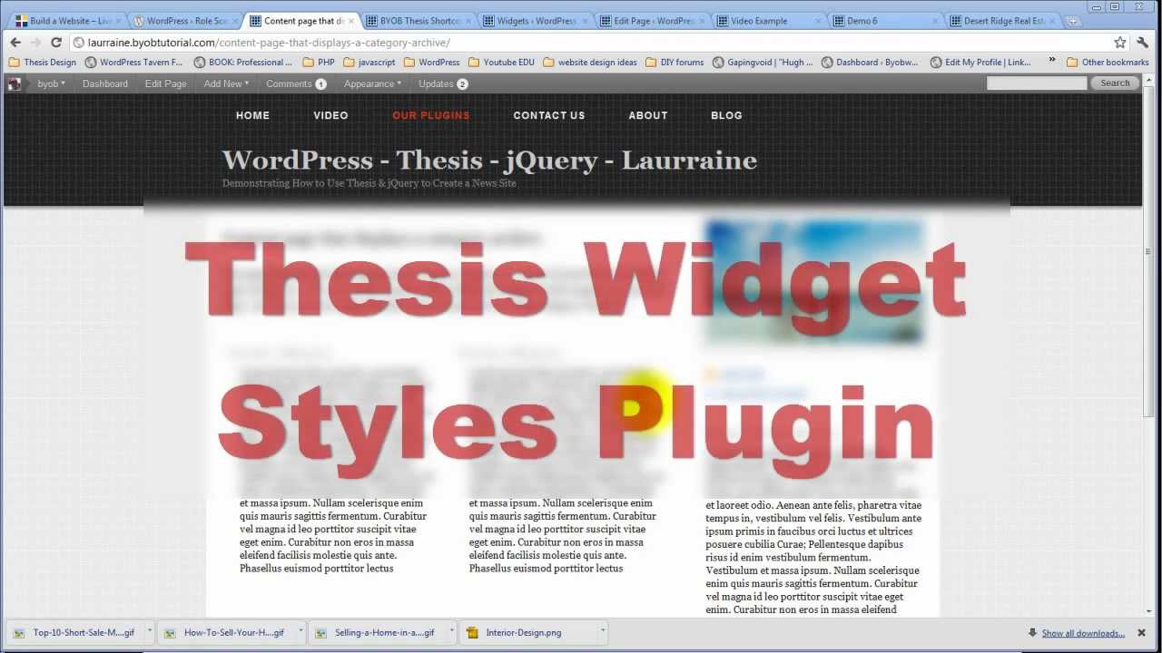Expand options for 'Interior-Design.png' download
The width and height of the screenshot is (1162, 653).
tap(602, 632)
